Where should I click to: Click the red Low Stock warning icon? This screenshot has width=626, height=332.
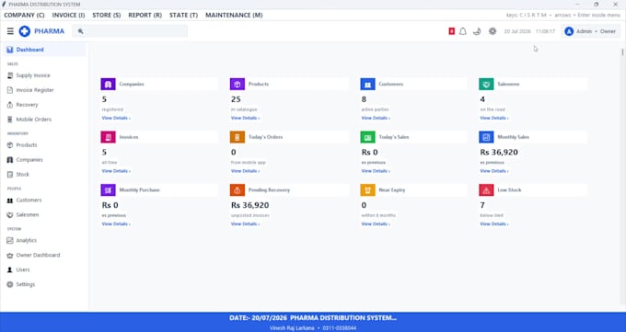(x=486, y=190)
